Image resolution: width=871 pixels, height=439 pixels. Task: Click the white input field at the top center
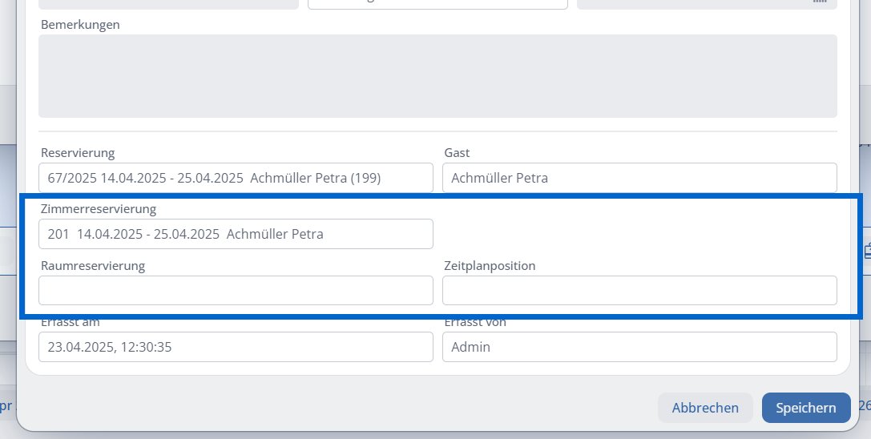[438, 4]
